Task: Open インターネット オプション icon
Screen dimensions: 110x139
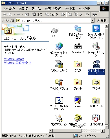Action: click(x=59, y=46)
